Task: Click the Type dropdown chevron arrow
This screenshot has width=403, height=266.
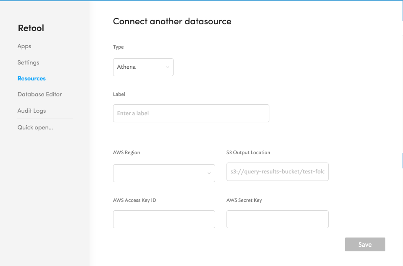Action: (167, 67)
